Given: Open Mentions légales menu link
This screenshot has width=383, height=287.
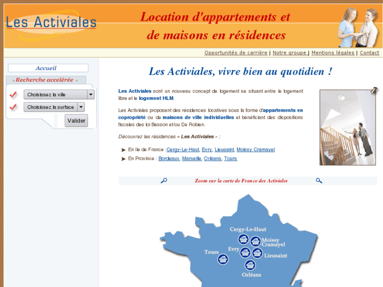Looking at the screenshot, I should [x=332, y=53].
